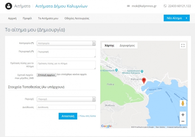Click the phone handset icon
195x137 pixels.
(165, 6)
